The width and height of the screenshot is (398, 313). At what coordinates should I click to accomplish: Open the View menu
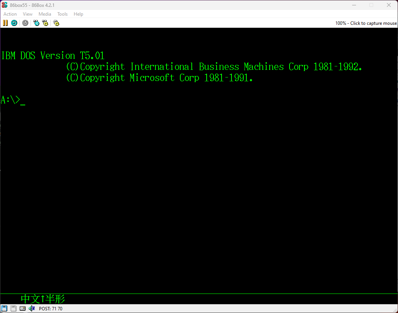[x=28, y=14]
